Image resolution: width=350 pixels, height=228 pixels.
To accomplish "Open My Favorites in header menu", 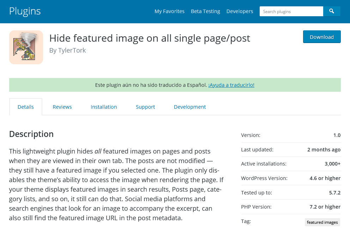I will coord(169,11).
